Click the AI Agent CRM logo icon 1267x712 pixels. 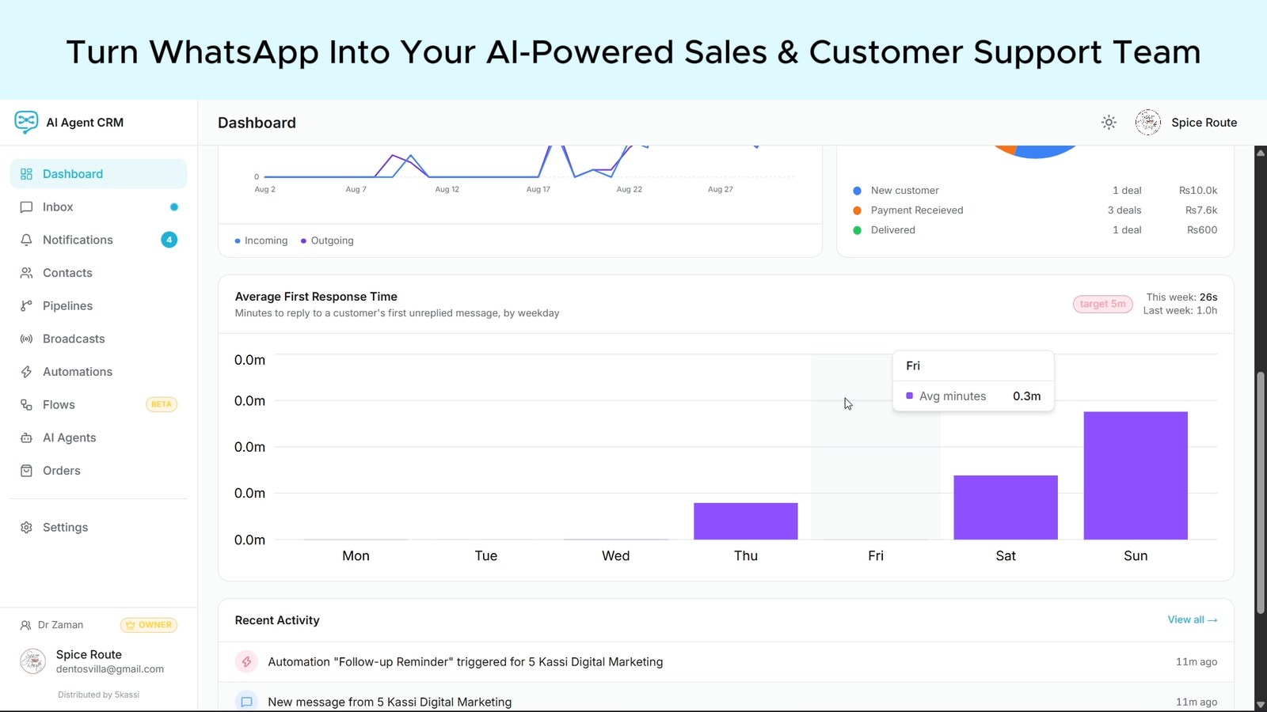coord(26,122)
